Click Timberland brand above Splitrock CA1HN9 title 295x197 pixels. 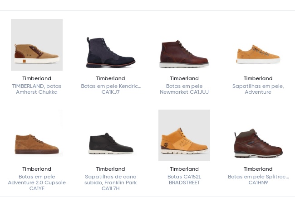click(x=258, y=169)
